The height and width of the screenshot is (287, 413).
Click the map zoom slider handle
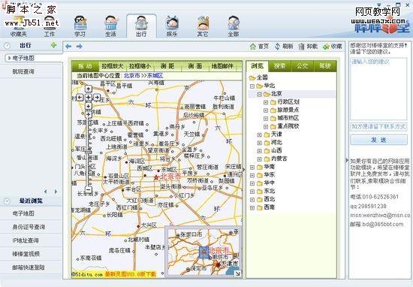click(x=89, y=152)
